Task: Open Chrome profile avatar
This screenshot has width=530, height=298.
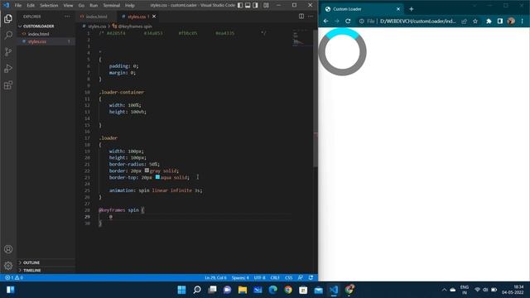Action: [x=511, y=21]
